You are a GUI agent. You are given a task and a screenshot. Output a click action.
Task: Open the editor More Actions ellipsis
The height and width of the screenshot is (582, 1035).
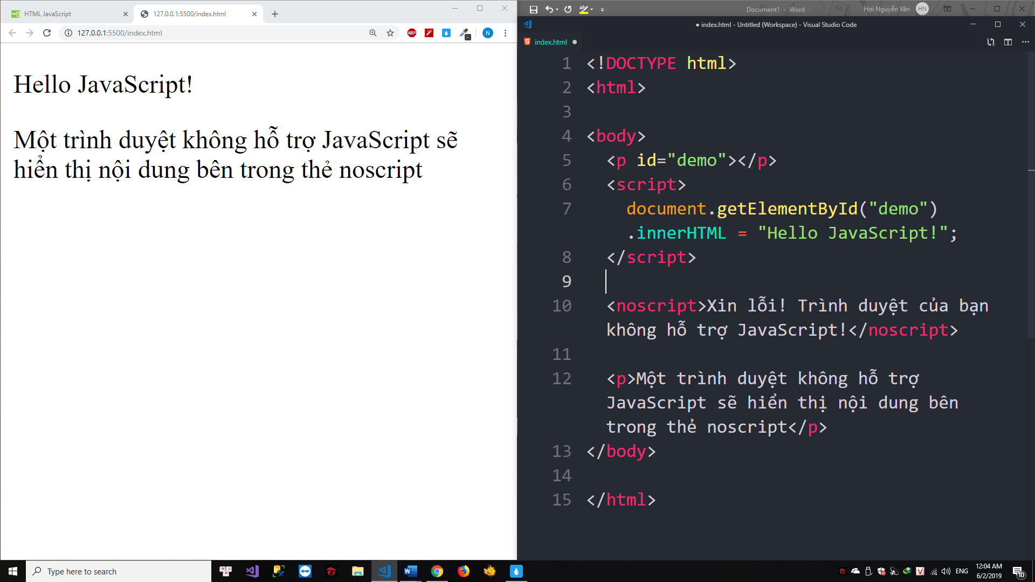click(x=1025, y=42)
